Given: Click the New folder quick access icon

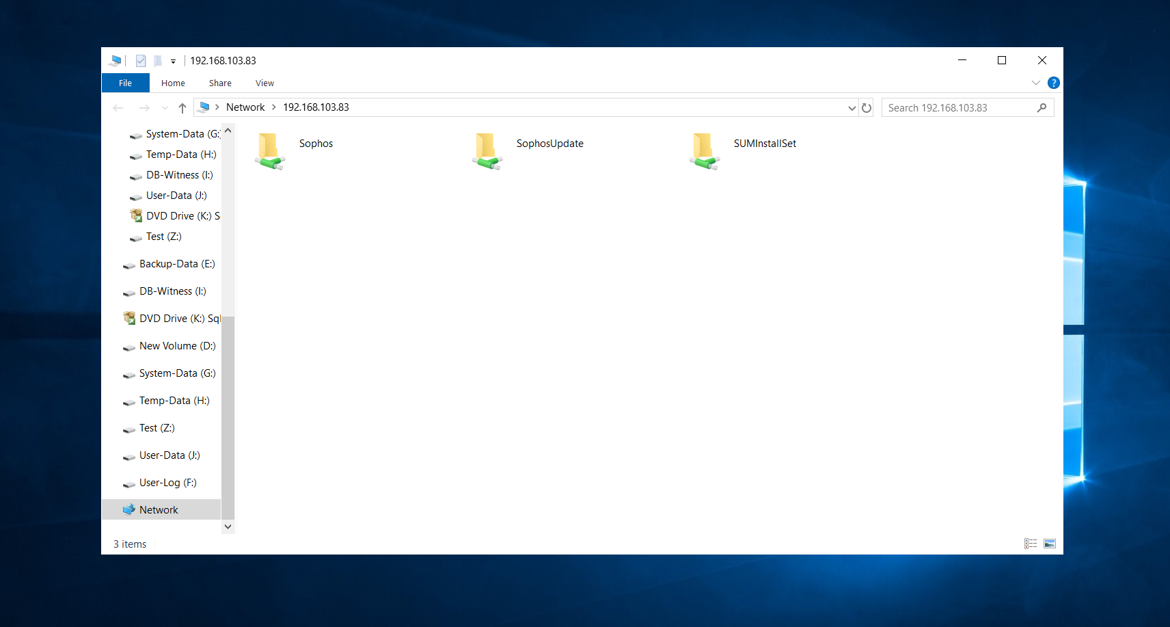Looking at the screenshot, I should click(158, 61).
